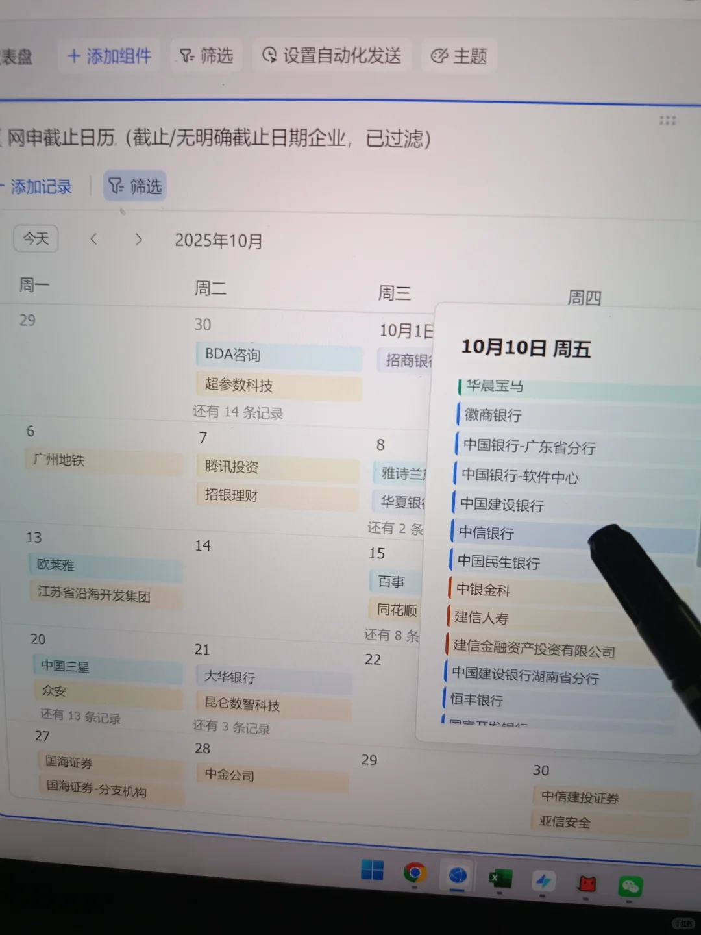Open the 广州地铁 record
Screen dimensions: 701x935
(x=105, y=460)
